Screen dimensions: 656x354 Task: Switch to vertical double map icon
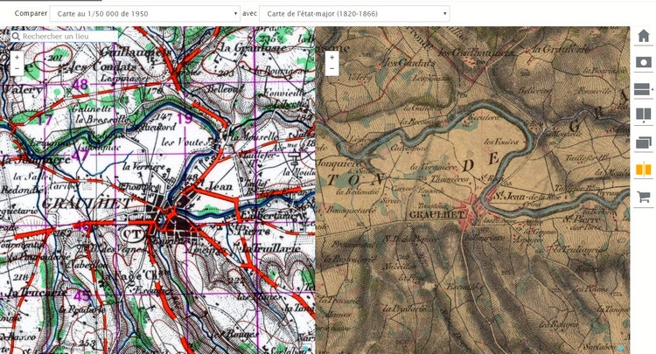tap(644, 114)
